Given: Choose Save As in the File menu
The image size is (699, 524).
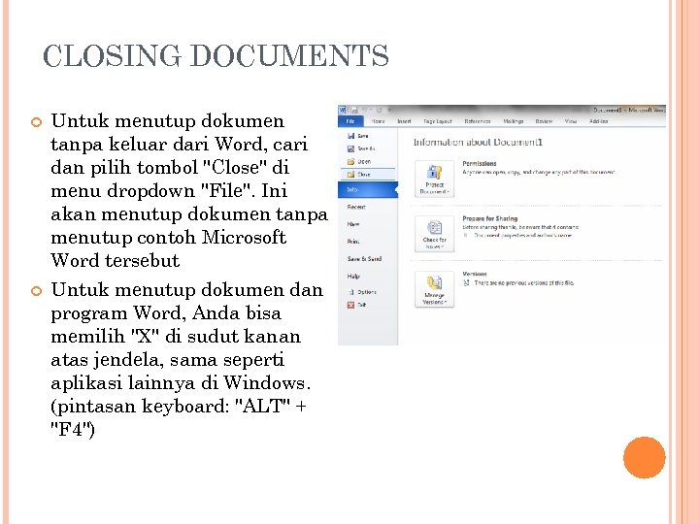Looking at the screenshot, I should (x=361, y=148).
